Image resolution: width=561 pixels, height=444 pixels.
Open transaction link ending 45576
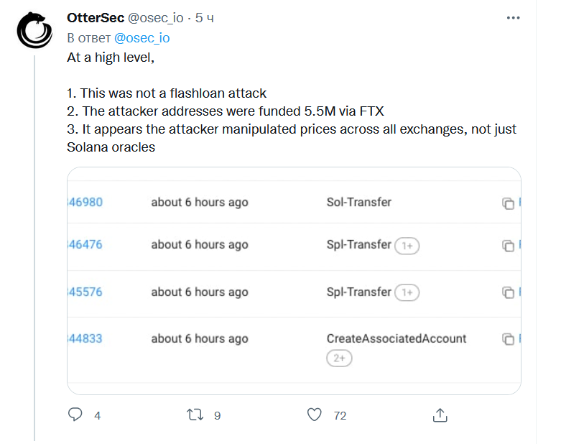coord(85,292)
